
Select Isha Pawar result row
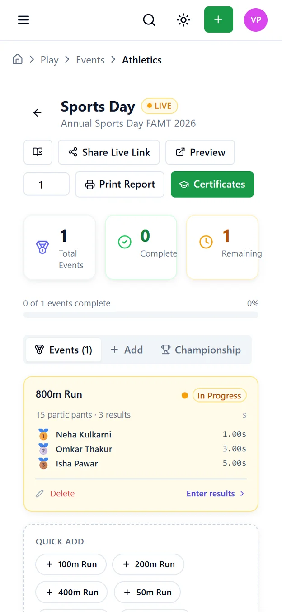[x=141, y=464]
